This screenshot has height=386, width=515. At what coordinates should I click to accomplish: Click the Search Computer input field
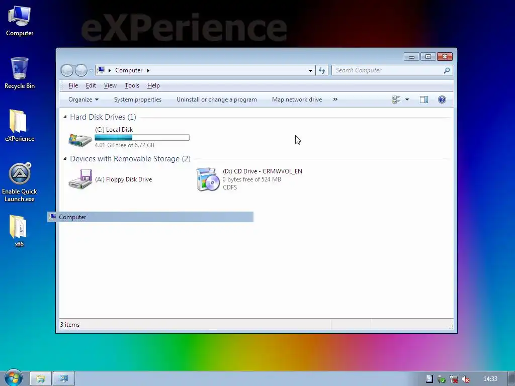click(387, 70)
